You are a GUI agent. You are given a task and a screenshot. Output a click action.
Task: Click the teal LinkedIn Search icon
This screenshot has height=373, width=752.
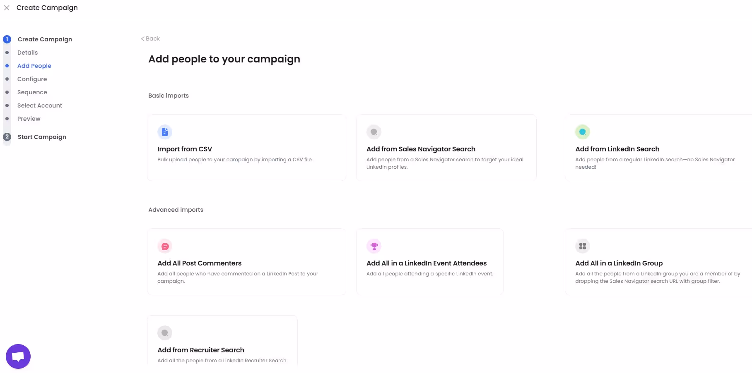coord(583,132)
